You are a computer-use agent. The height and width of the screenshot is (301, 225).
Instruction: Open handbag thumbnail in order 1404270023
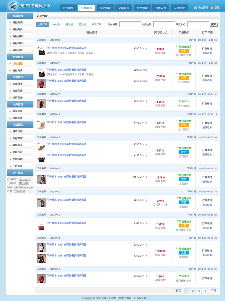[41, 51]
